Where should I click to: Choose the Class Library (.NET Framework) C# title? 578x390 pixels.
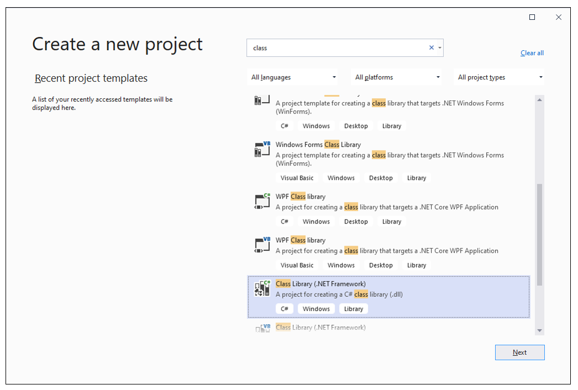pyautogui.click(x=321, y=284)
